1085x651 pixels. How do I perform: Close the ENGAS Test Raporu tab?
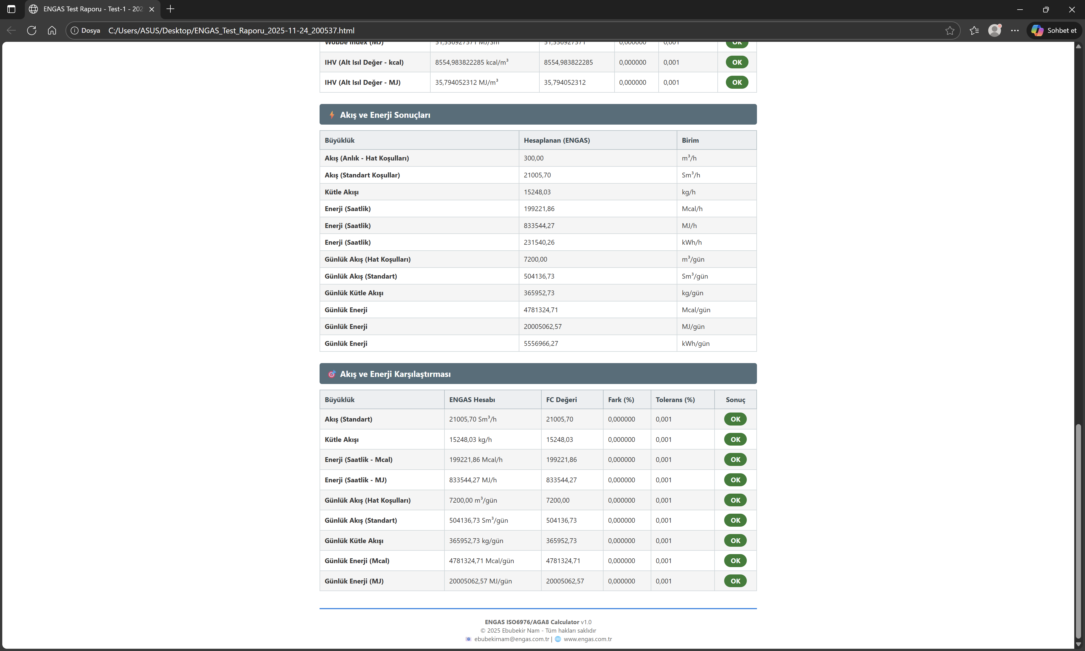coord(152,9)
